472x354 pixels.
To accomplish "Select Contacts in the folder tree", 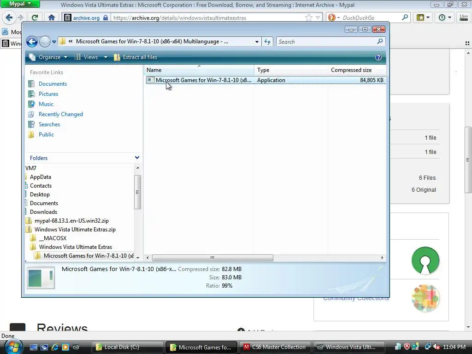I will (x=41, y=186).
